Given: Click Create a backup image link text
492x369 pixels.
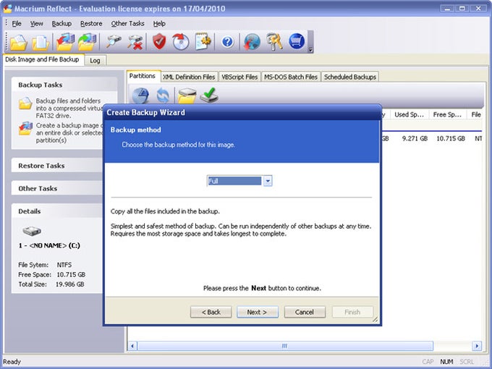Looking at the screenshot, I should (x=69, y=132).
